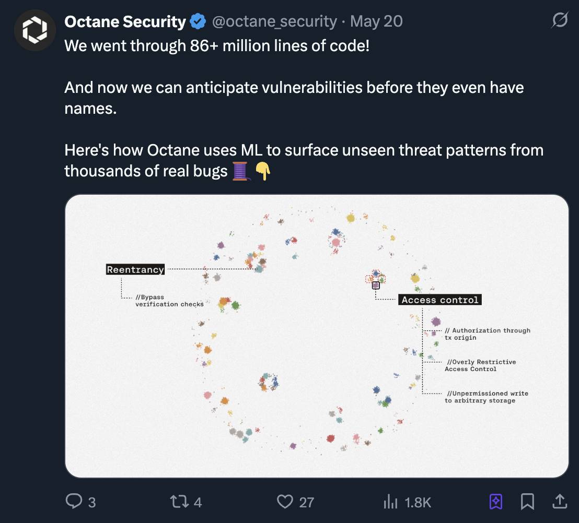Open post analytics via bar chart icon

(390, 502)
